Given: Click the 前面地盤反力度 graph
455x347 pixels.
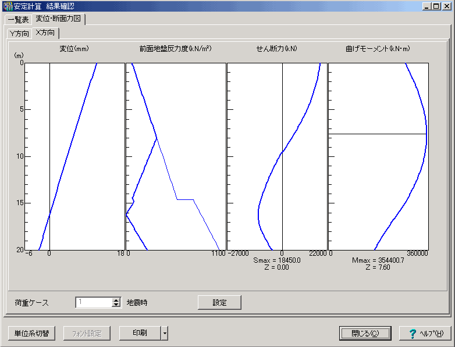Looking at the screenshot, I should [x=176, y=156].
